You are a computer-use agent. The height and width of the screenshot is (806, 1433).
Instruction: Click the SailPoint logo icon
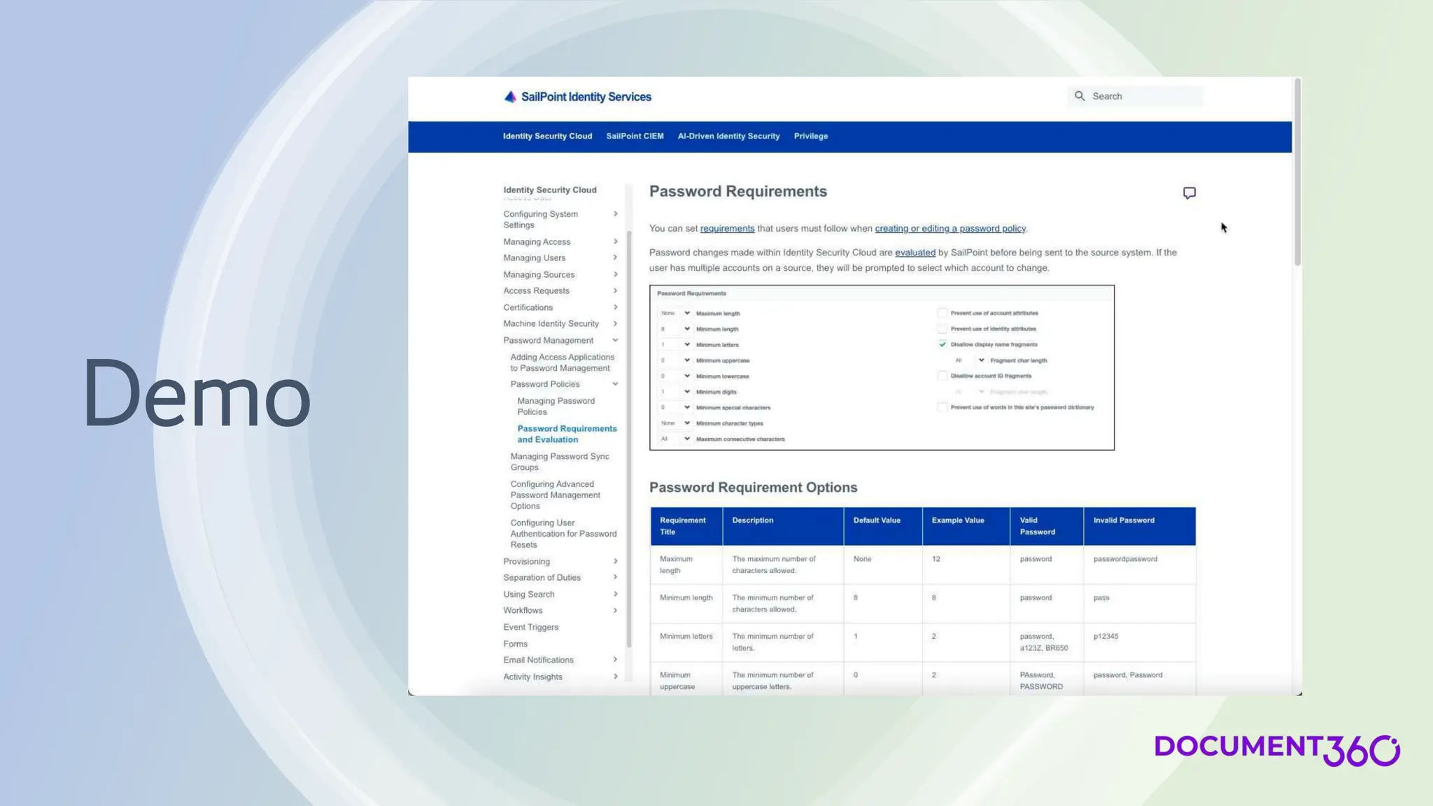510,97
